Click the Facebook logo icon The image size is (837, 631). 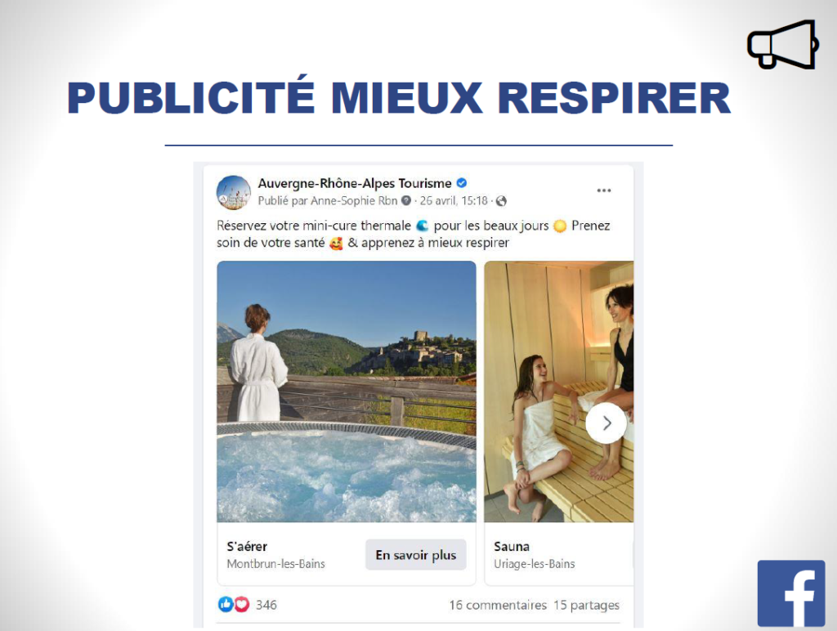click(791, 593)
